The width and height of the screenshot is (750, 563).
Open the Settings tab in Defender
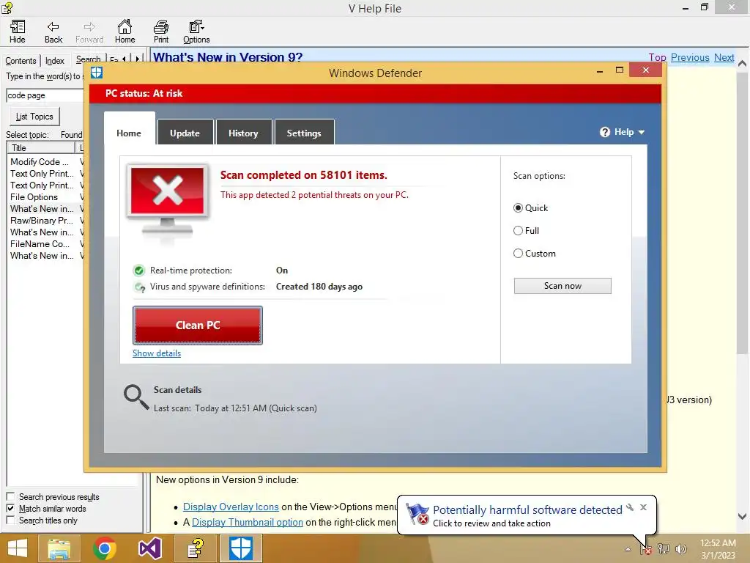tap(304, 133)
